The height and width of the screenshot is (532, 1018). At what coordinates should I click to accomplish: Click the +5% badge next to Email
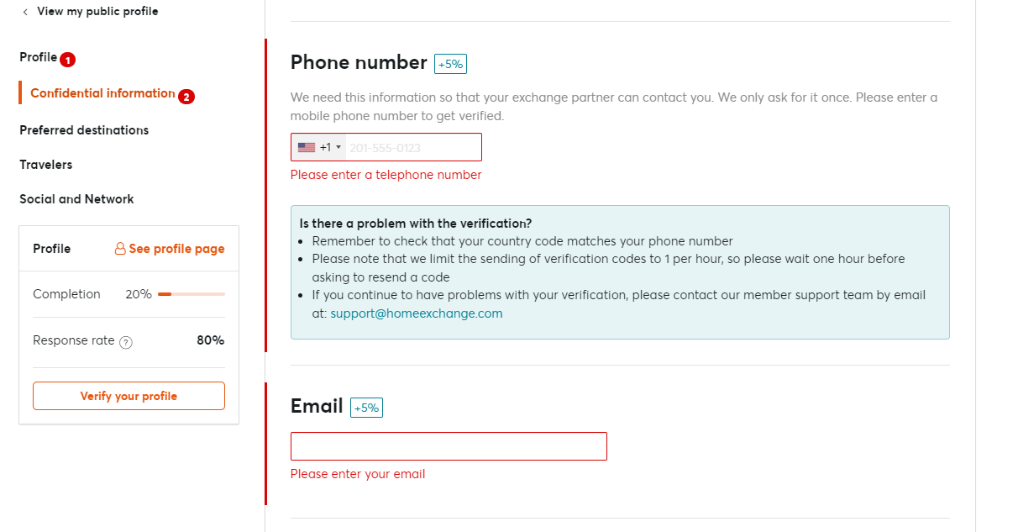[x=366, y=408]
